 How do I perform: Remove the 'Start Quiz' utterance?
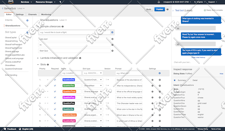click(112, 51)
